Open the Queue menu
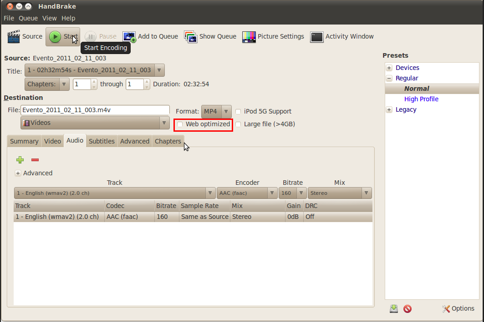The height and width of the screenshot is (322, 484). click(28, 18)
